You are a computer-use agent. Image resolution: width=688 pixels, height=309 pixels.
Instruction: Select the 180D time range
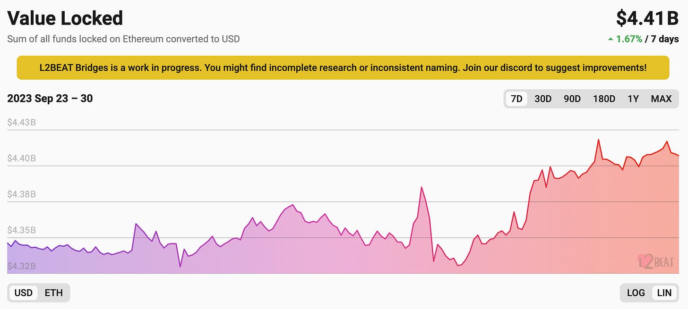(x=604, y=99)
